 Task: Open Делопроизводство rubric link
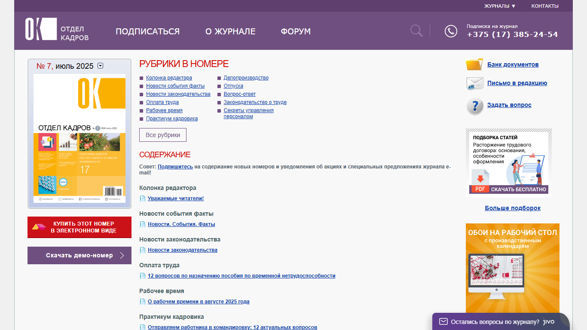(246, 78)
